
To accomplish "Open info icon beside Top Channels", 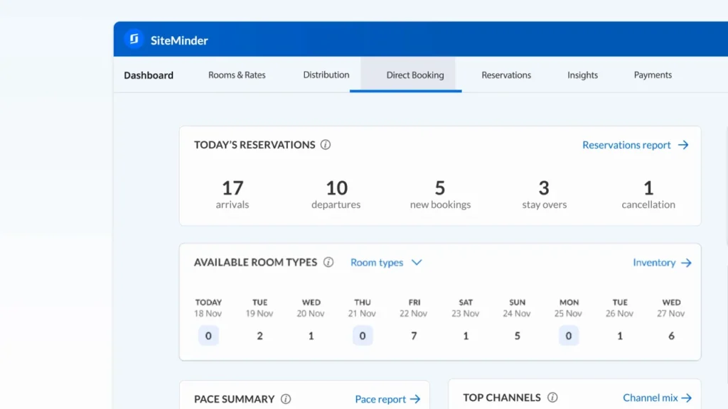I will point(552,398).
